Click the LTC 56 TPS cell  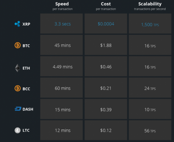(150, 130)
